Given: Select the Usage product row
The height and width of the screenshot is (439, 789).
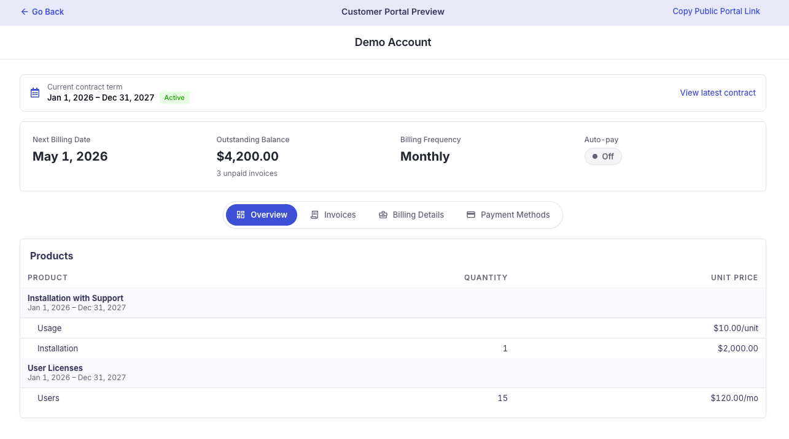Looking at the screenshot, I should [x=393, y=328].
